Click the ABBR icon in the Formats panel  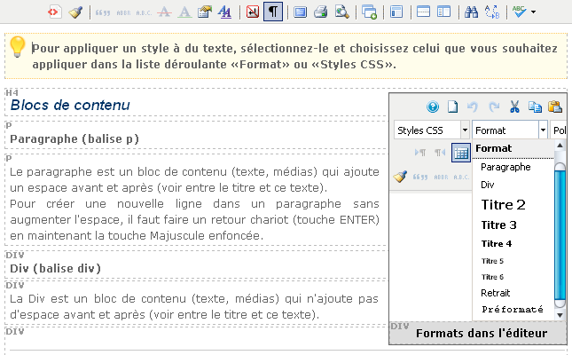[x=441, y=177]
